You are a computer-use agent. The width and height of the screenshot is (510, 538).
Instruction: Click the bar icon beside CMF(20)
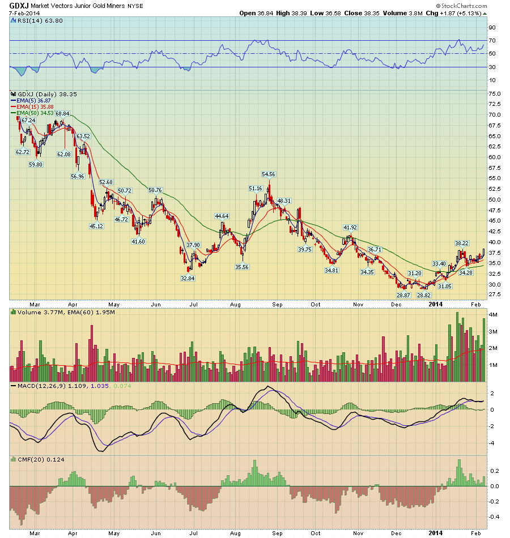(14, 459)
